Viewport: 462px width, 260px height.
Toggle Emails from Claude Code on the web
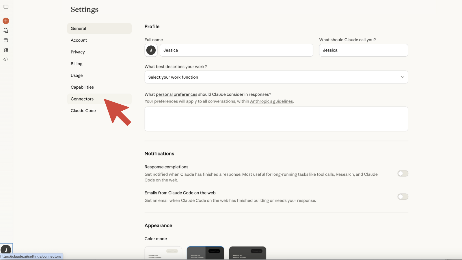[403, 197]
